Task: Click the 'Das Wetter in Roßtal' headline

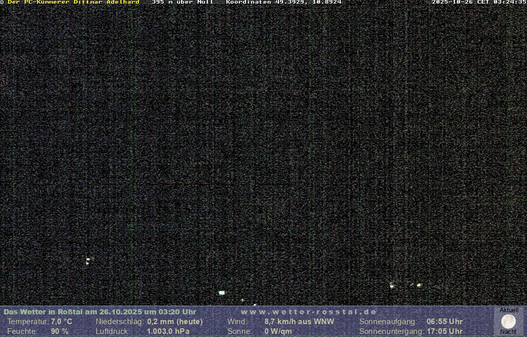Action: coord(100,312)
